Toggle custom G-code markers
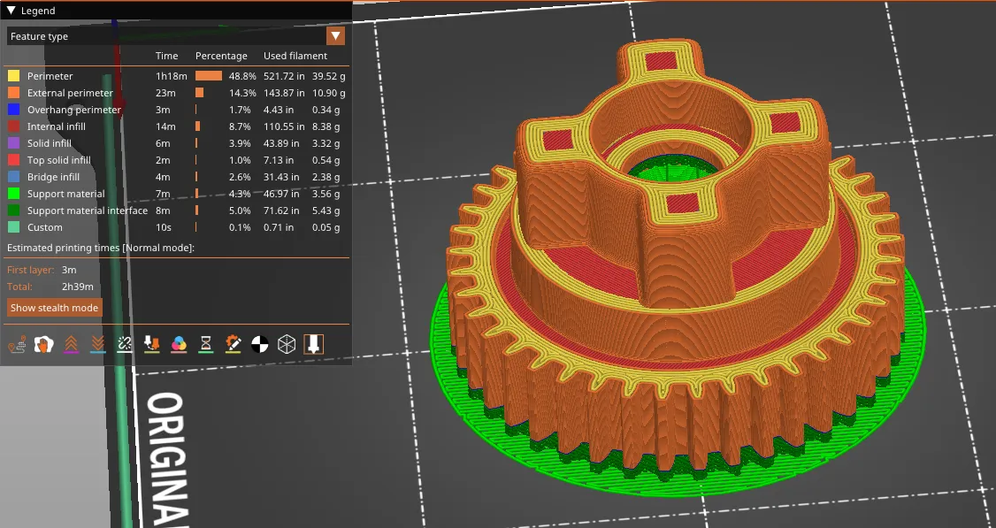The width and height of the screenshot is (996, 528). (233, 343)
